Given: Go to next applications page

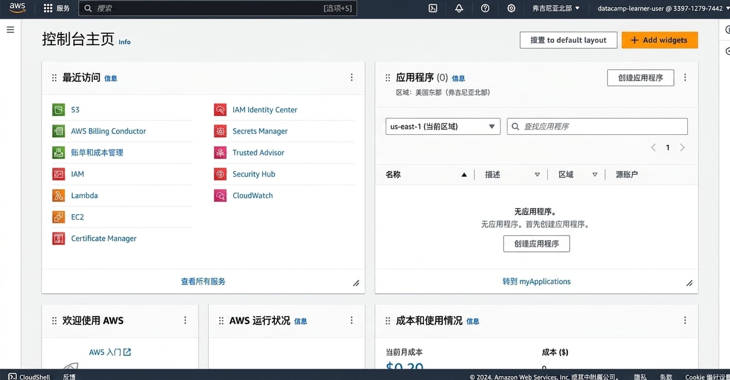Looking at the screenshot, I should [x=683, y=148].
